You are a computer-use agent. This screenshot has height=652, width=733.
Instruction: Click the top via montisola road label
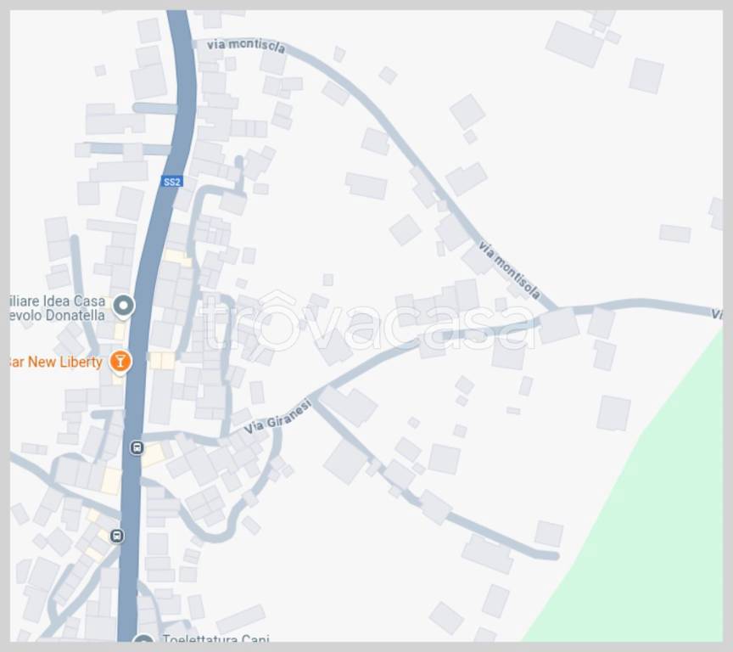246,45
